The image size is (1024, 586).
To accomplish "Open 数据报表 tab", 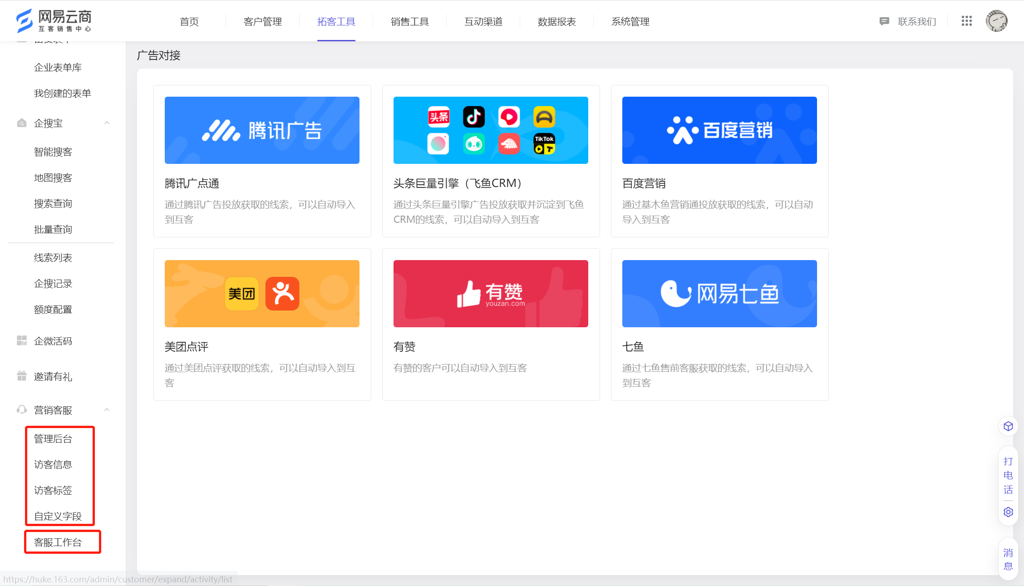I will 557,21.
